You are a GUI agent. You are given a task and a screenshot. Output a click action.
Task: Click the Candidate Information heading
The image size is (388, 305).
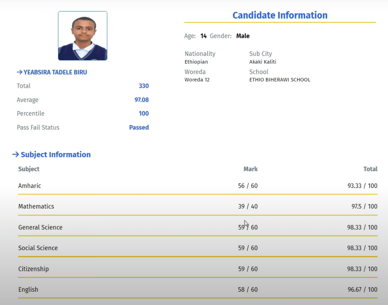pyautogui.click(x=280, y=15)
